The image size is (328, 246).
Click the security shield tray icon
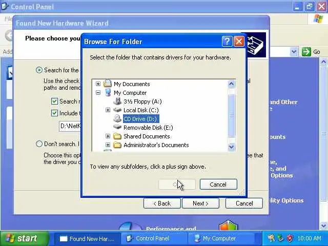click(290, 238)
